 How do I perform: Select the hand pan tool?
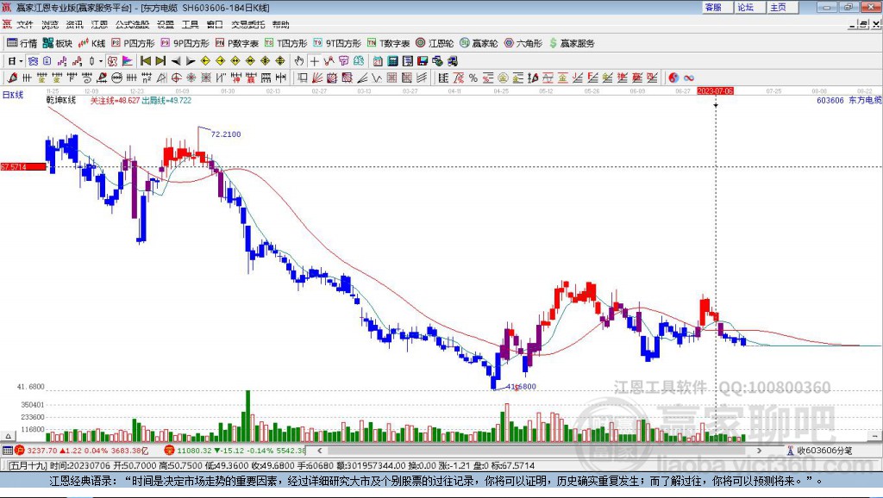pos(299,61)
